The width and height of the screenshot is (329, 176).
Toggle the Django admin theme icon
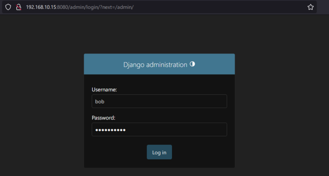click(x=193, y=64)
